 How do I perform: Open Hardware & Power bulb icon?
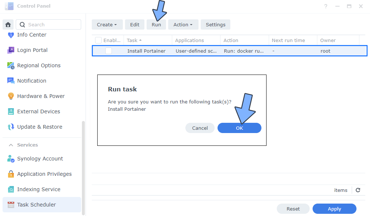pyautogui.click(x=11, y=96)
